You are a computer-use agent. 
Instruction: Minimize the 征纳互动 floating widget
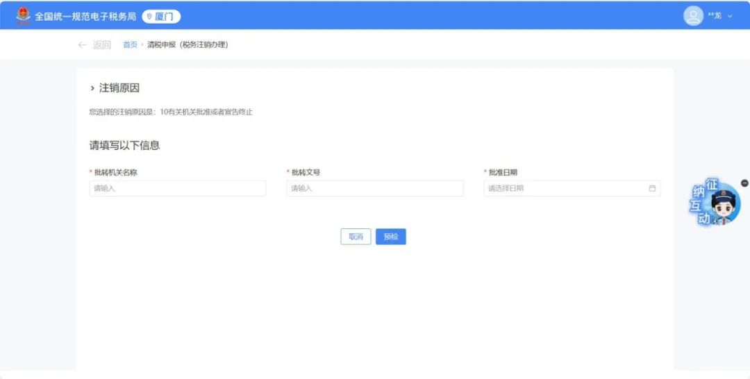coord(745,183)
